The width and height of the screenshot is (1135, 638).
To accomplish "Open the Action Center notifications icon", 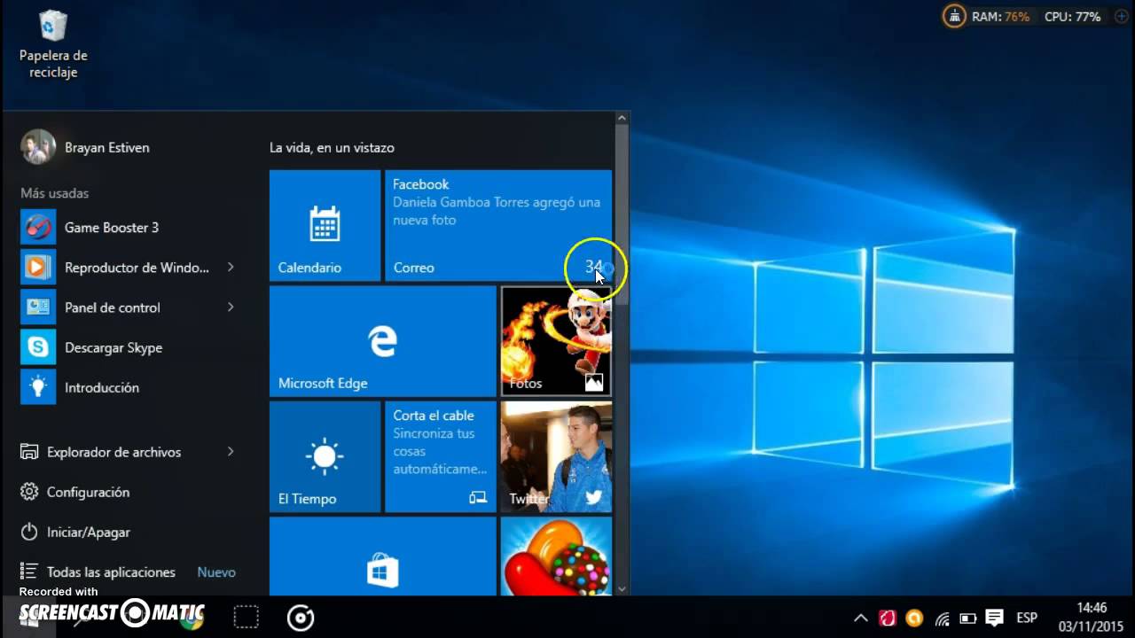I will pos(995,618).
